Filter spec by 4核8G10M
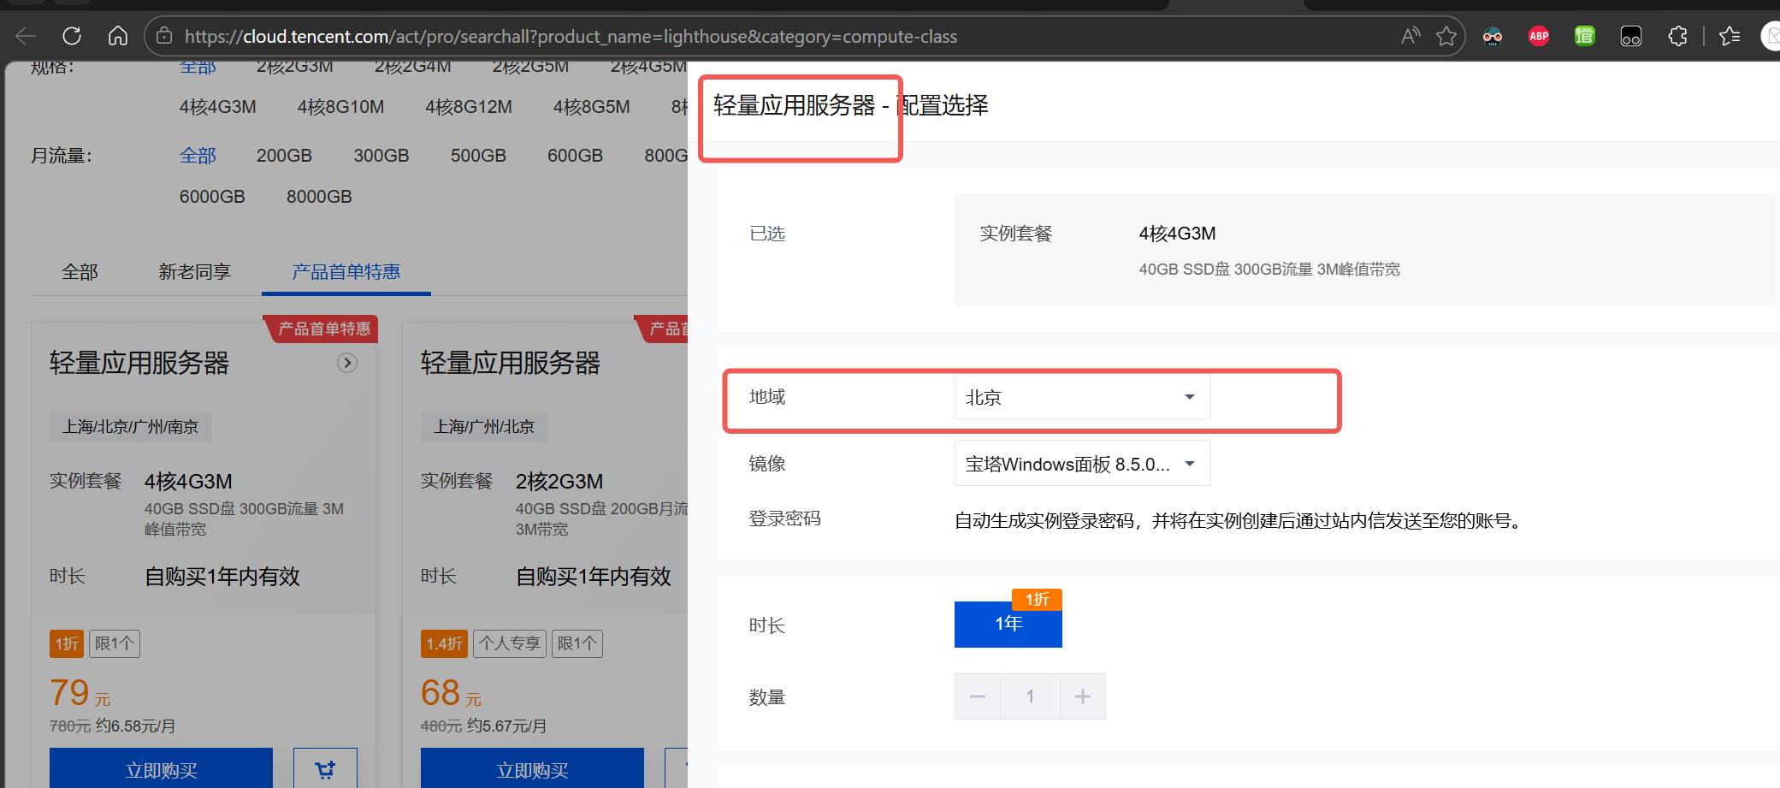 (340, 107)
